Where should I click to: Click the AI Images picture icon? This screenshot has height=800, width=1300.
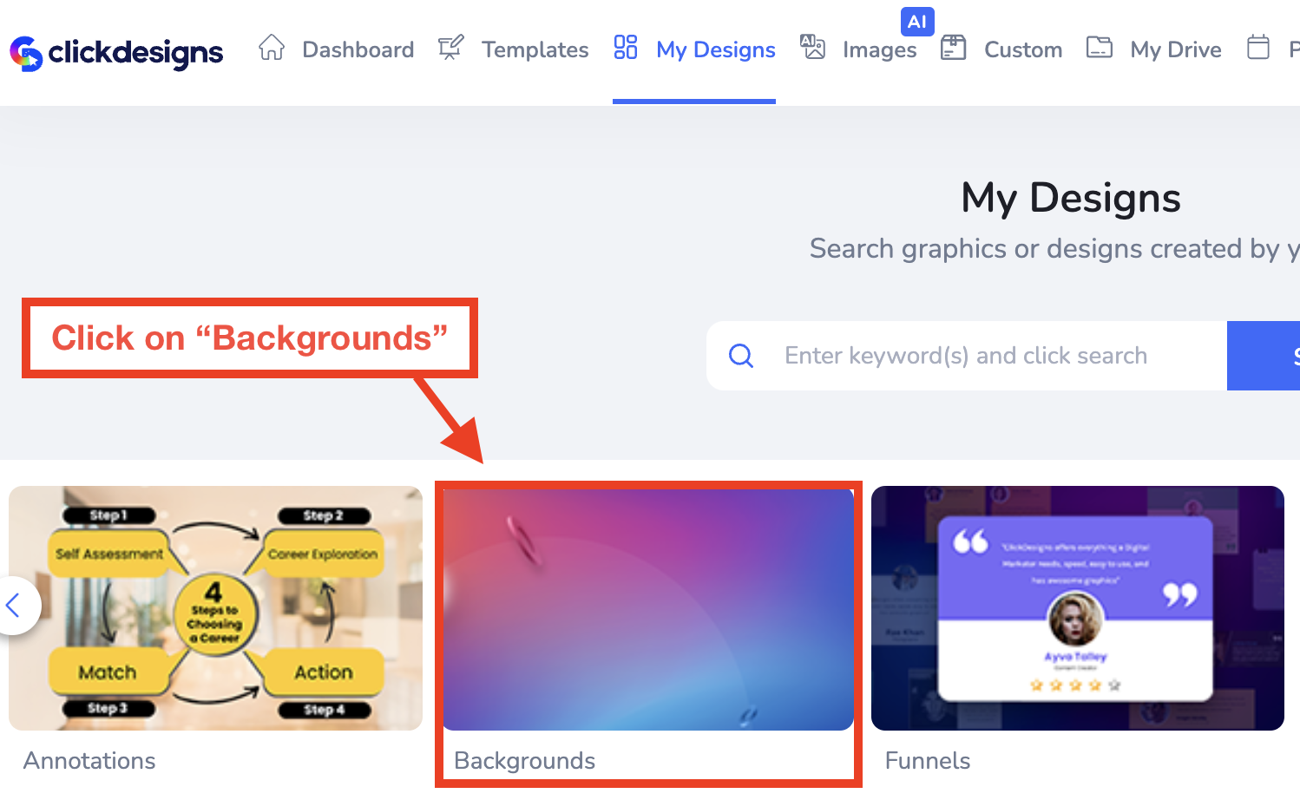[812, 47]
